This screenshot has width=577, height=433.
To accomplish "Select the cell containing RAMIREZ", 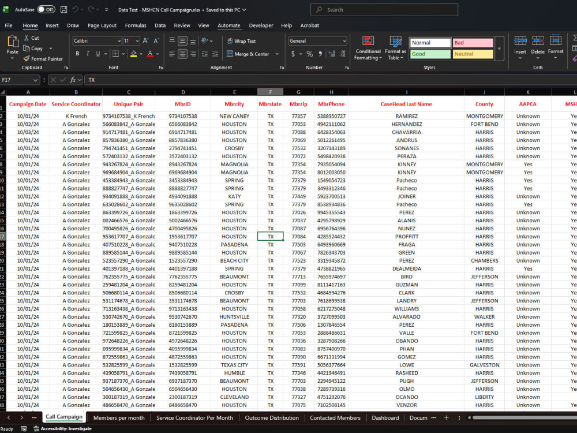I will pyautogui.click(x=406, y=116).
